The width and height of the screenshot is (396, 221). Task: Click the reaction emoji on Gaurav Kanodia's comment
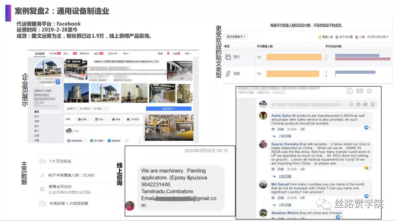point(366,167)
